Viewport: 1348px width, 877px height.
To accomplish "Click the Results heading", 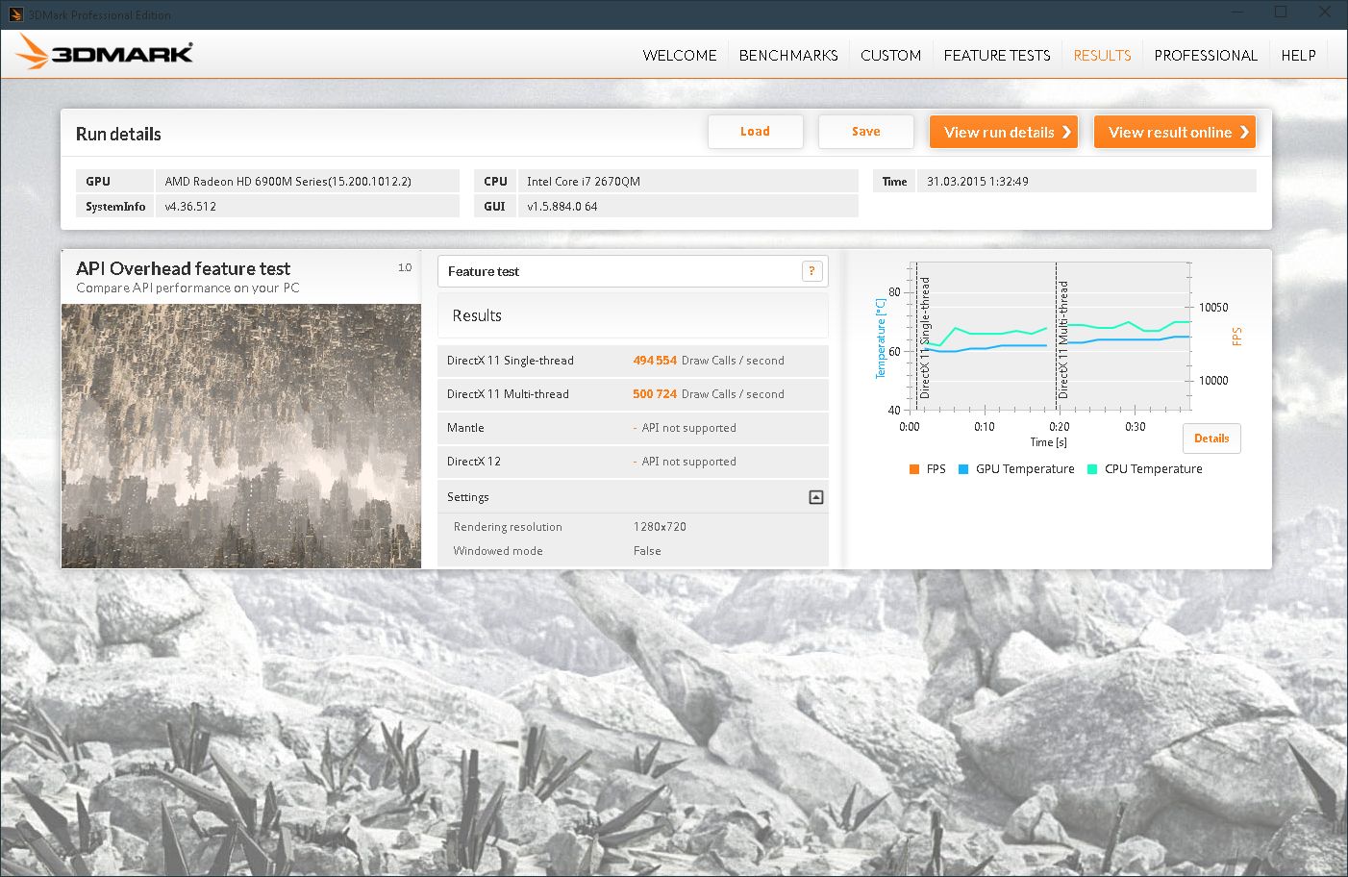I will pyautogui.click(x=477, y=315).
